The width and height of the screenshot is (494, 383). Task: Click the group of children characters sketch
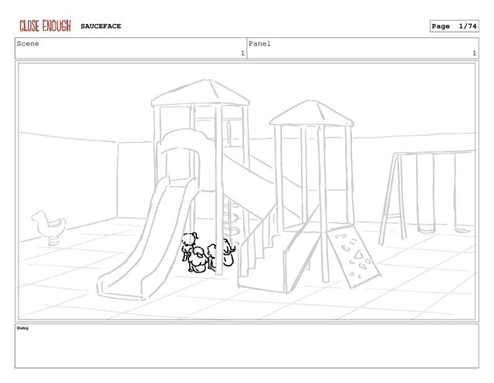pos(208,253)
